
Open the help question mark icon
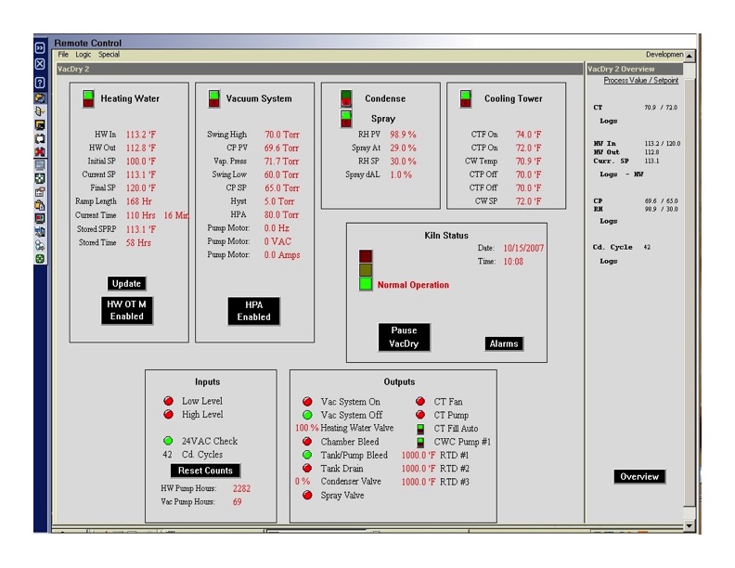tap(40, 83)
